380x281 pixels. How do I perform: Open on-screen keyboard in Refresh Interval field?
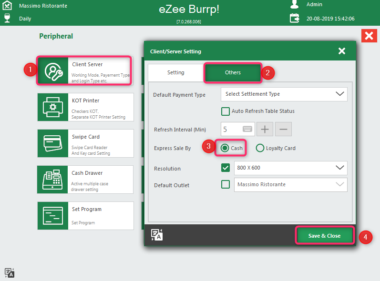click(247, 129)
